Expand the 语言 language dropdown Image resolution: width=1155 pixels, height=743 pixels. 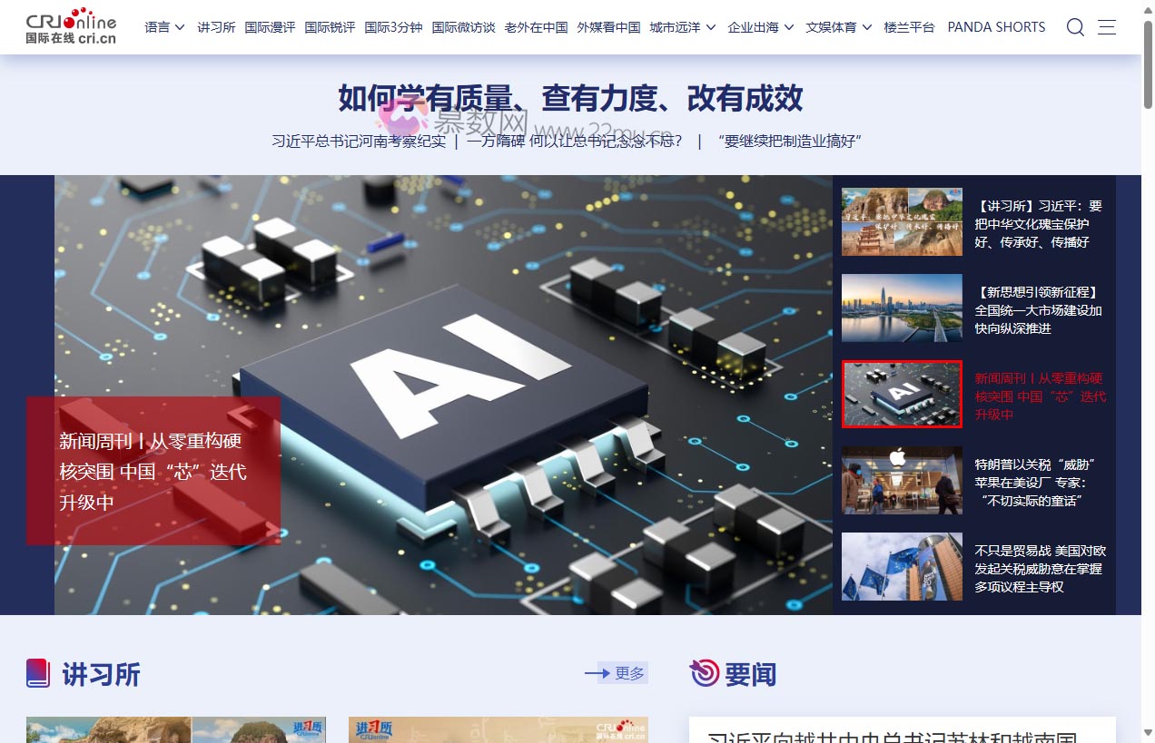pos(164,27)
